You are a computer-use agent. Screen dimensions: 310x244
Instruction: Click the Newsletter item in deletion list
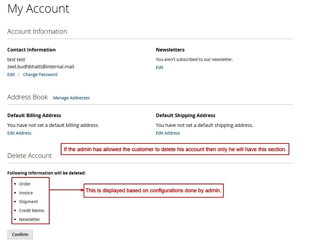29,219
